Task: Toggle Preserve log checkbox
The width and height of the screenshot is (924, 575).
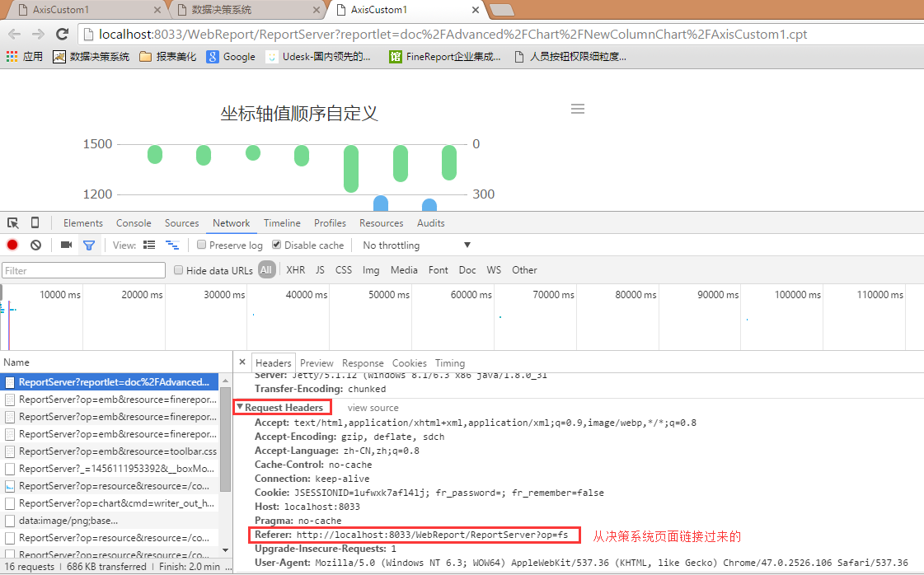Action: coord(202,245)
